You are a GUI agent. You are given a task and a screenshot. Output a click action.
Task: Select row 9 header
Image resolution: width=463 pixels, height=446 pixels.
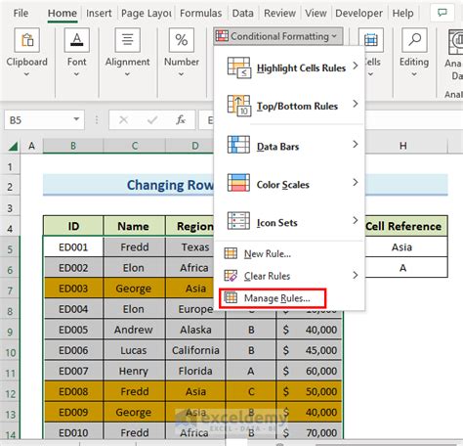(x=10, y=332)
